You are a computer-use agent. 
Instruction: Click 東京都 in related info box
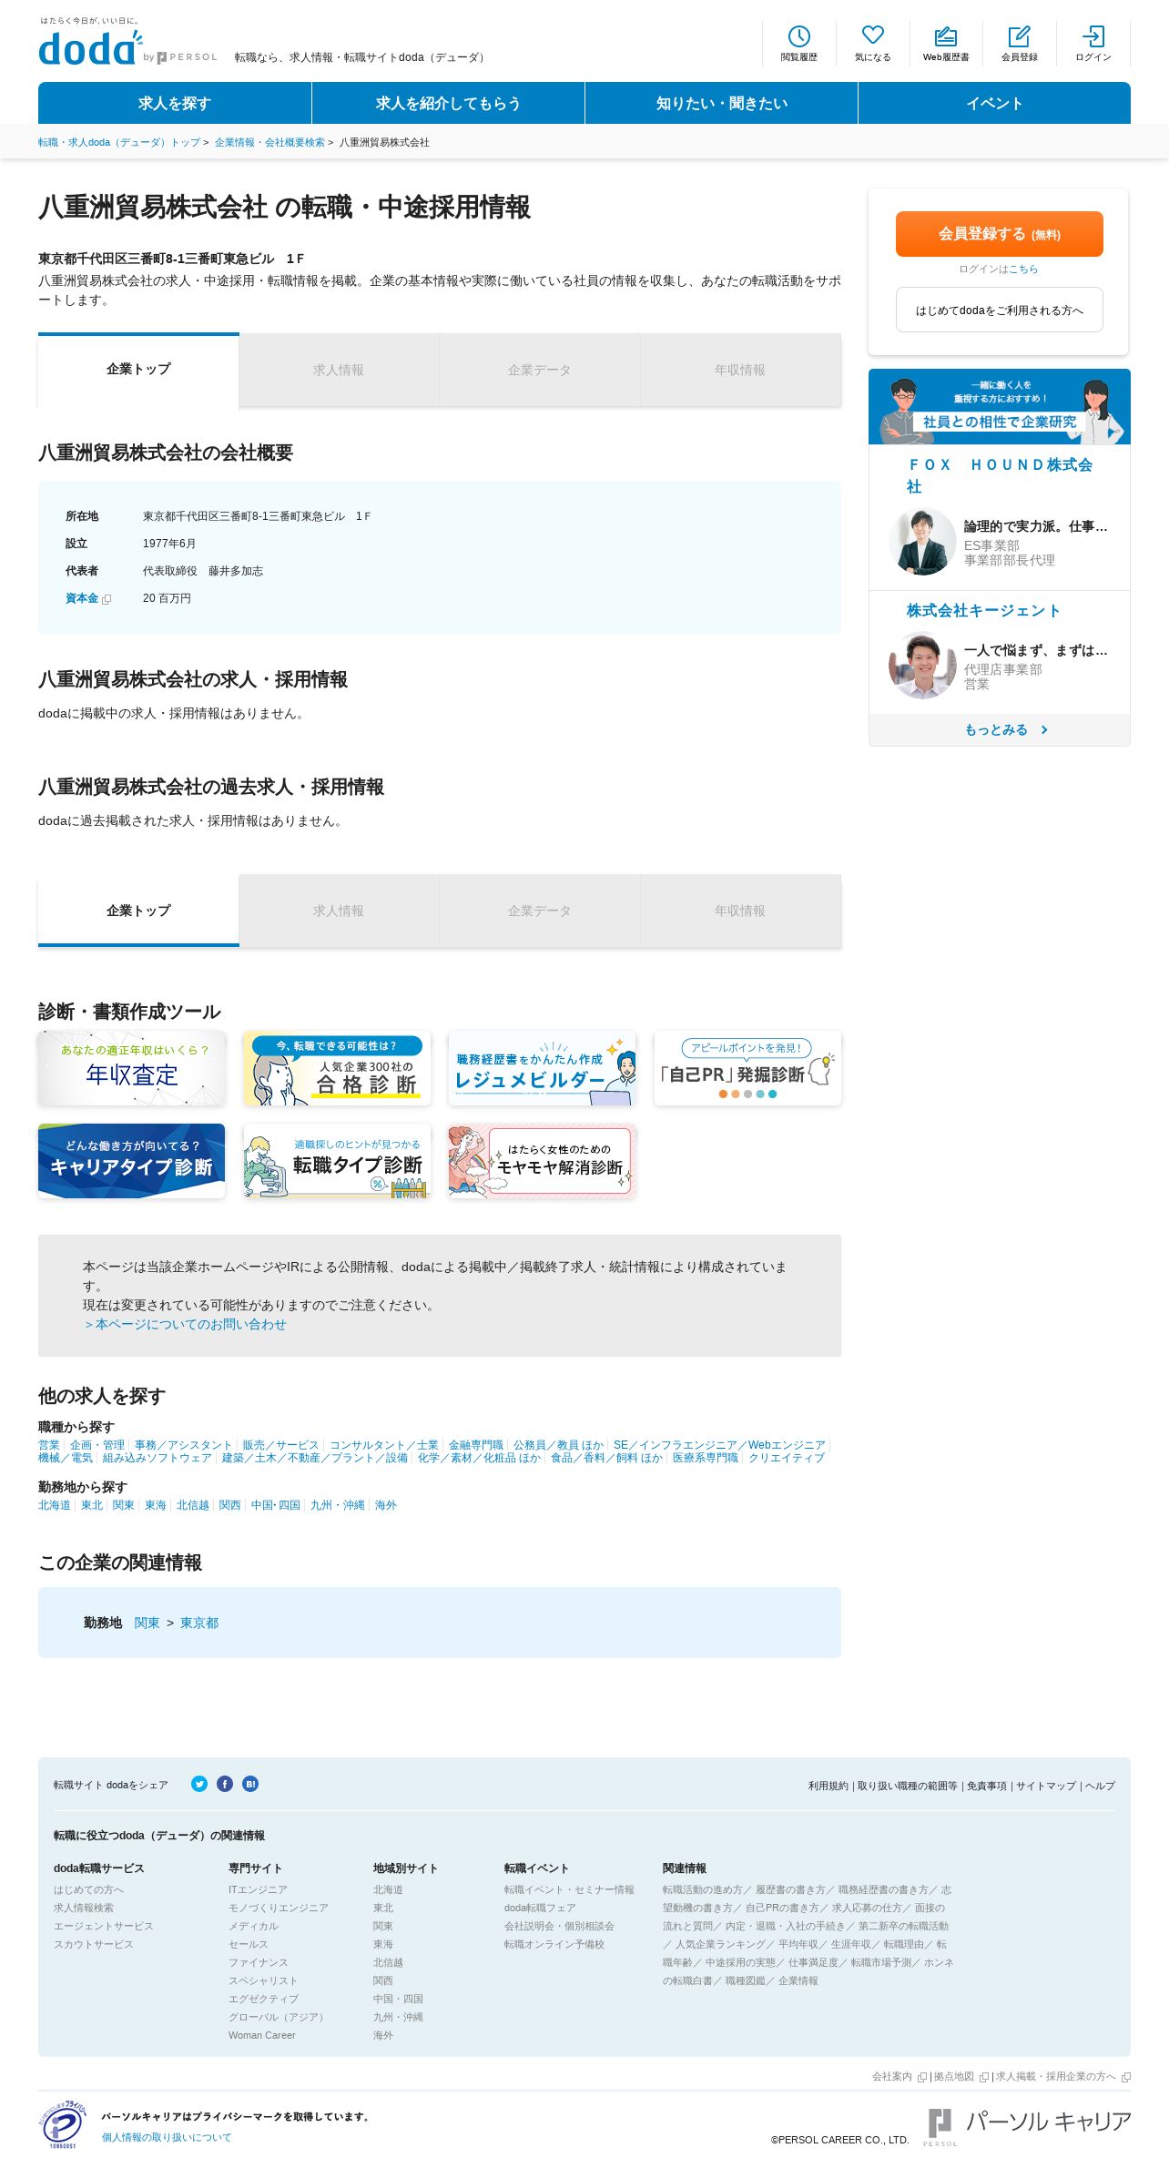coord(199,1623)
